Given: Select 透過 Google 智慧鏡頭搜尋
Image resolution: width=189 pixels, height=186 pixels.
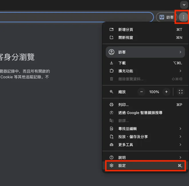Looking at the screenshot, I should pos(145,113).
